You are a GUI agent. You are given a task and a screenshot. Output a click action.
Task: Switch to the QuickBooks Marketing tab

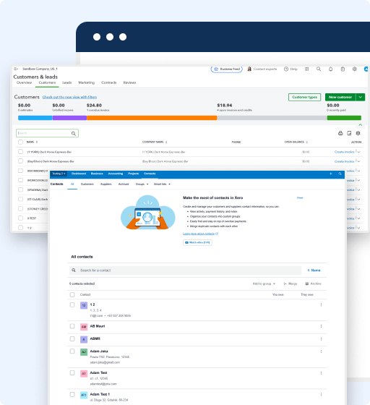pos(87,82)
